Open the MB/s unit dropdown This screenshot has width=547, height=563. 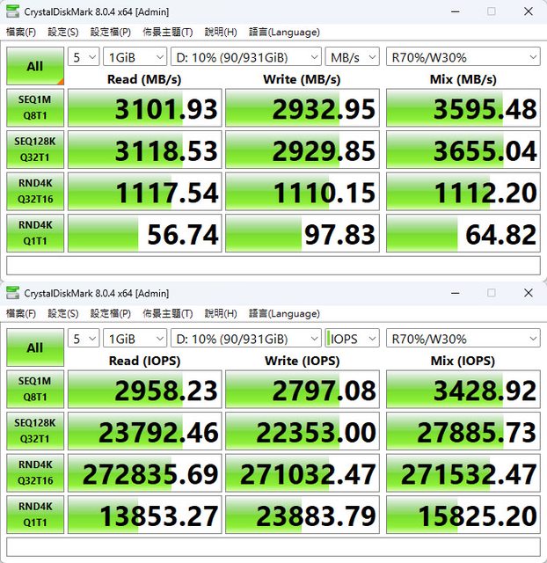point(352,57)
